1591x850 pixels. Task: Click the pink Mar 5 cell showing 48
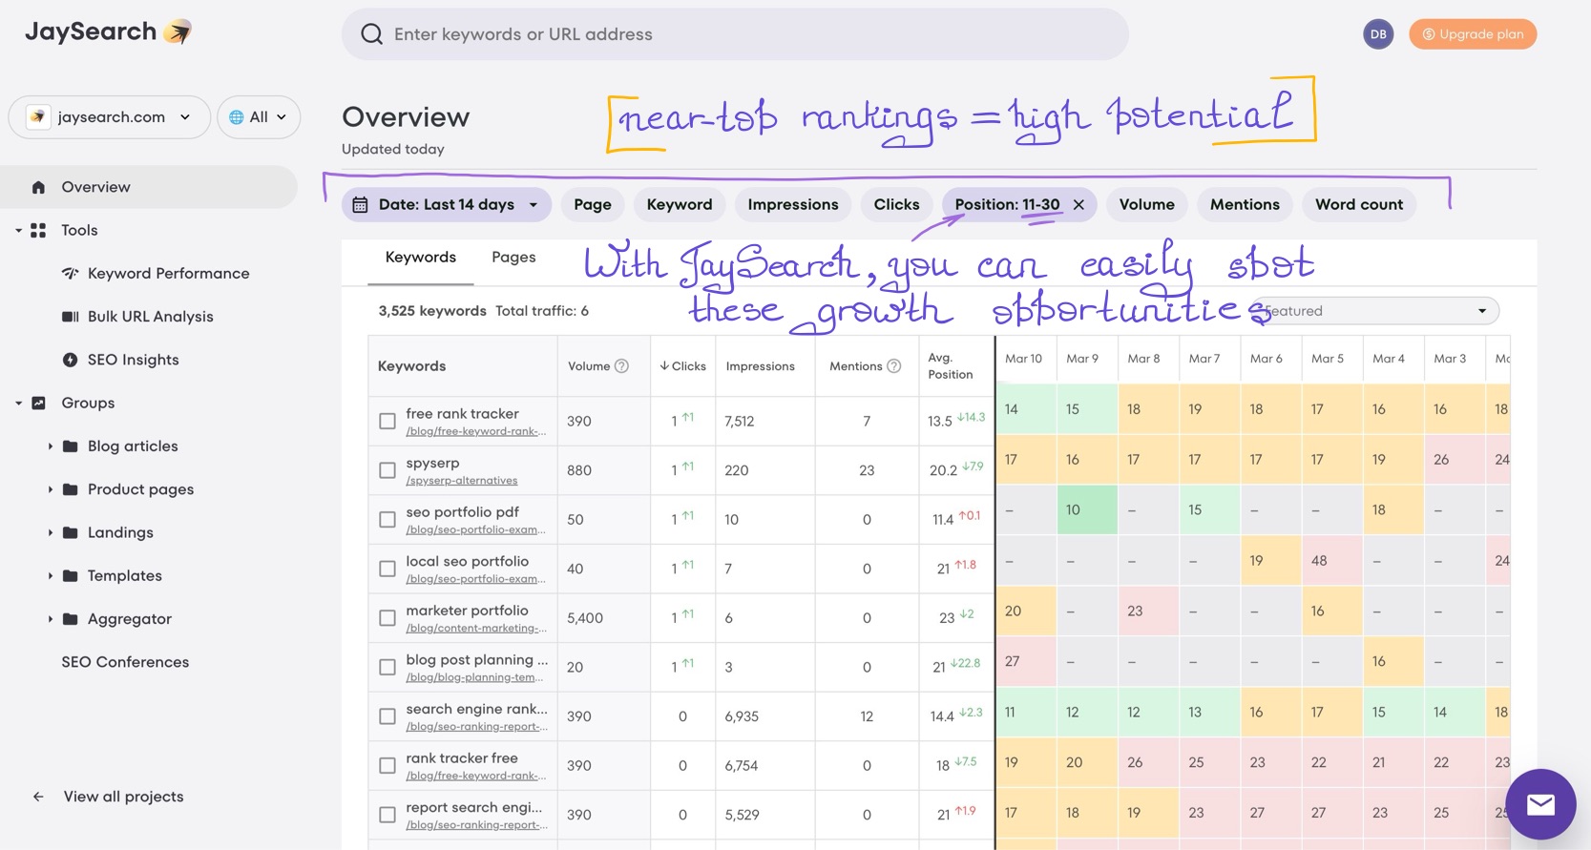click(x=1331, y=561)
